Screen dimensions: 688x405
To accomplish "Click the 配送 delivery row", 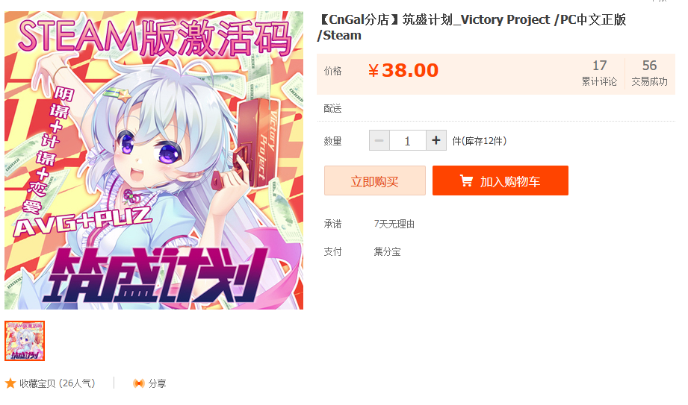I will coord(496,108).
